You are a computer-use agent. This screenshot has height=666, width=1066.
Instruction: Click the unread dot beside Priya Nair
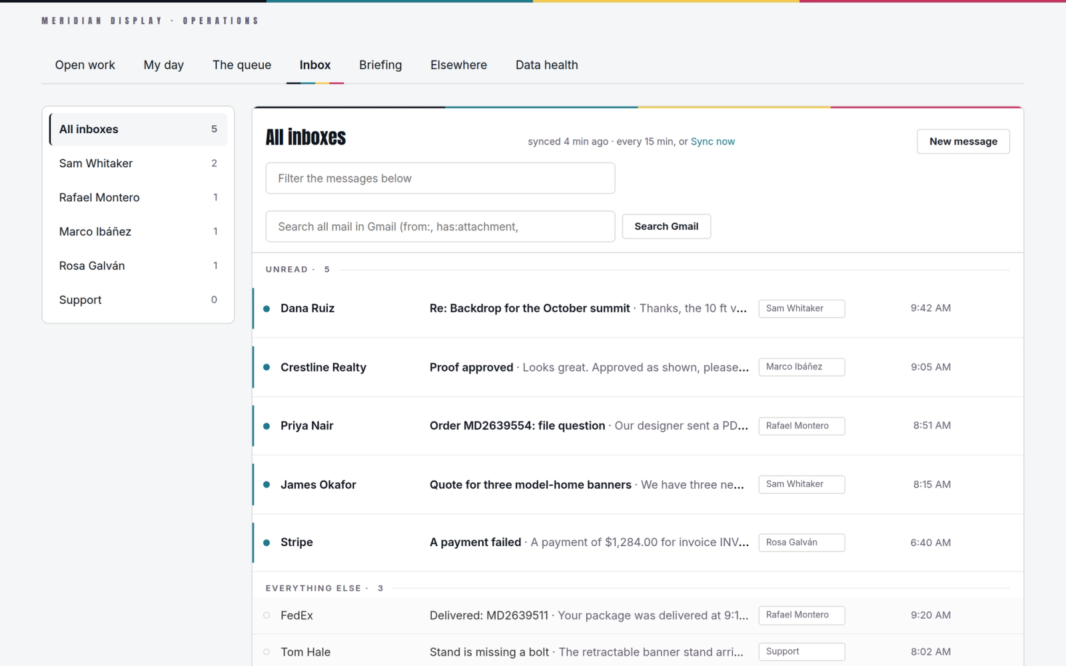(x=266, y=426)
